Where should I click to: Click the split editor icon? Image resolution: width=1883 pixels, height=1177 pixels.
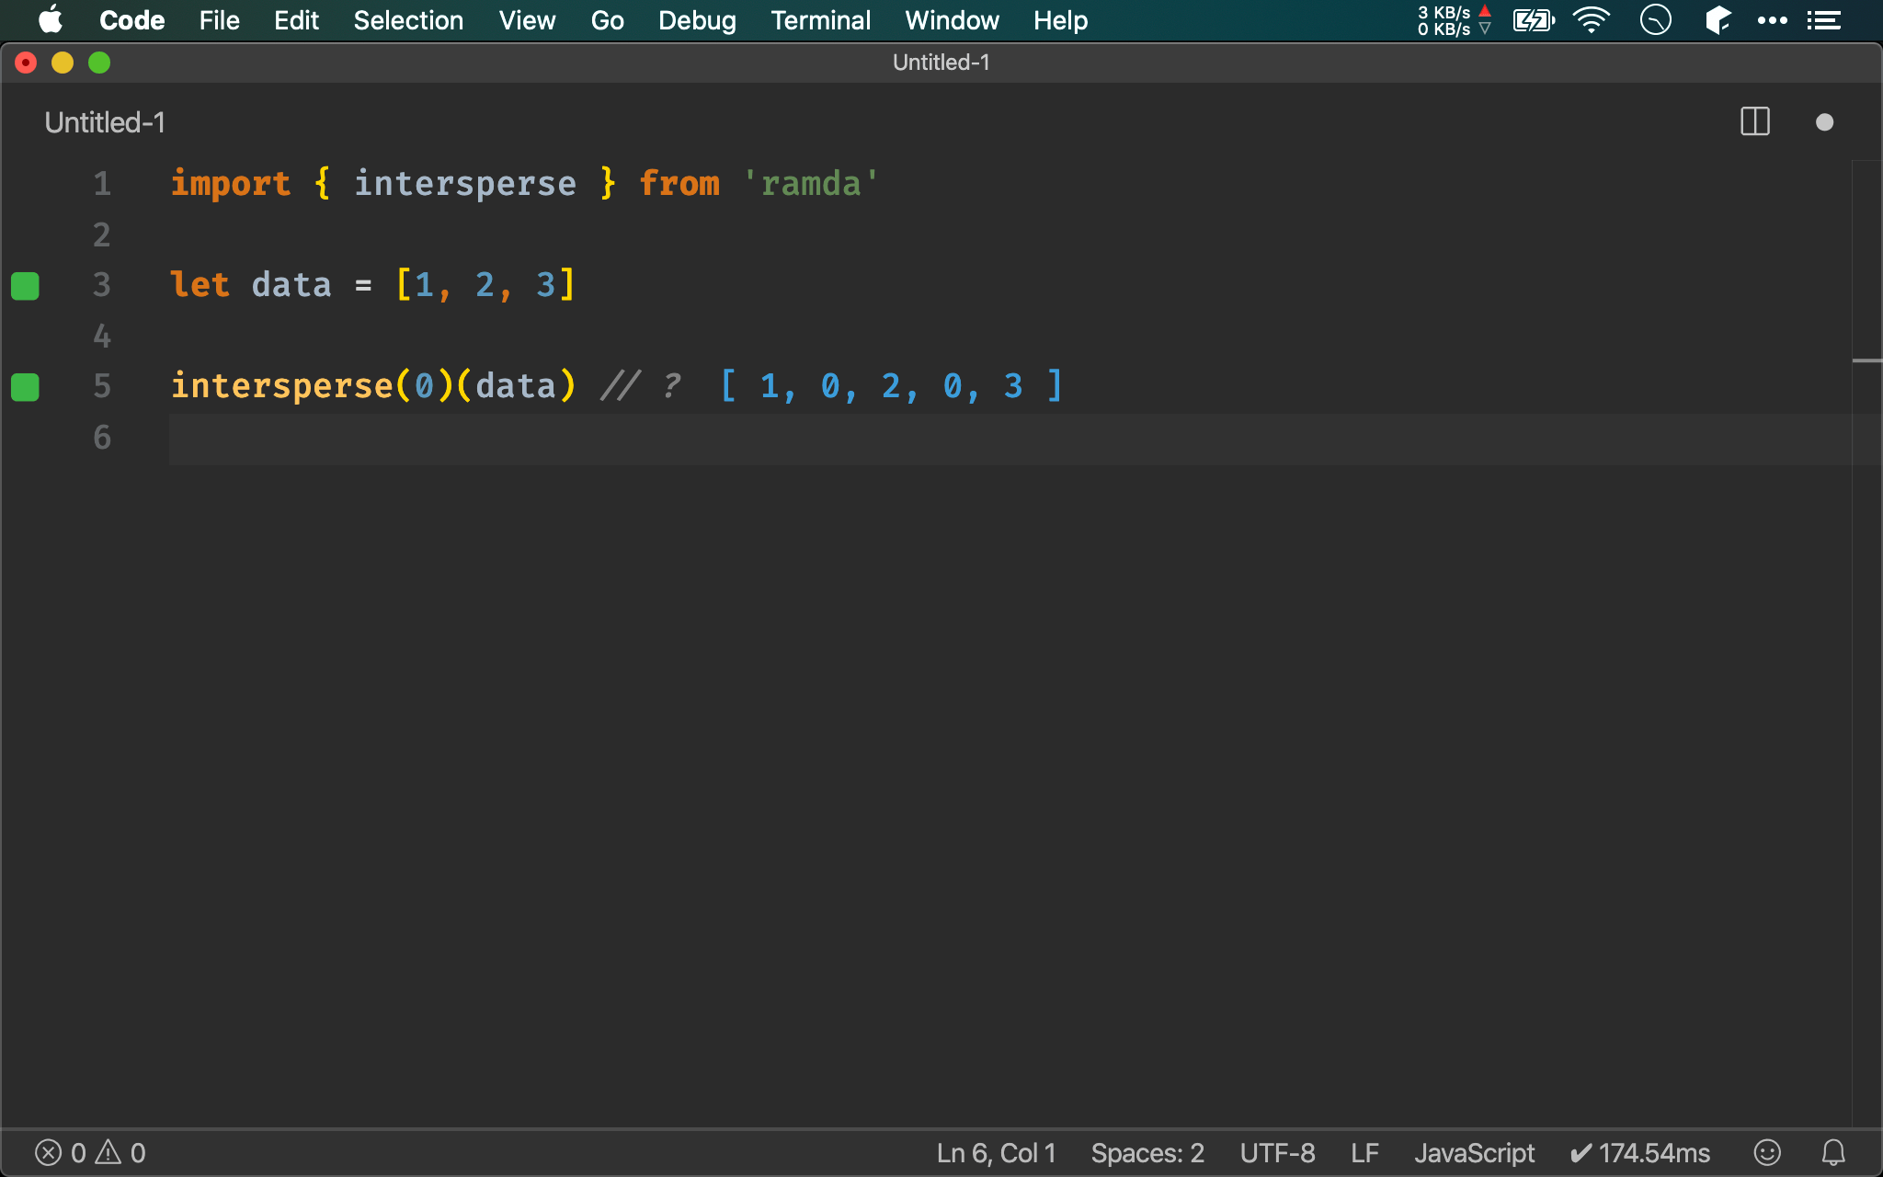[1755, 120]
